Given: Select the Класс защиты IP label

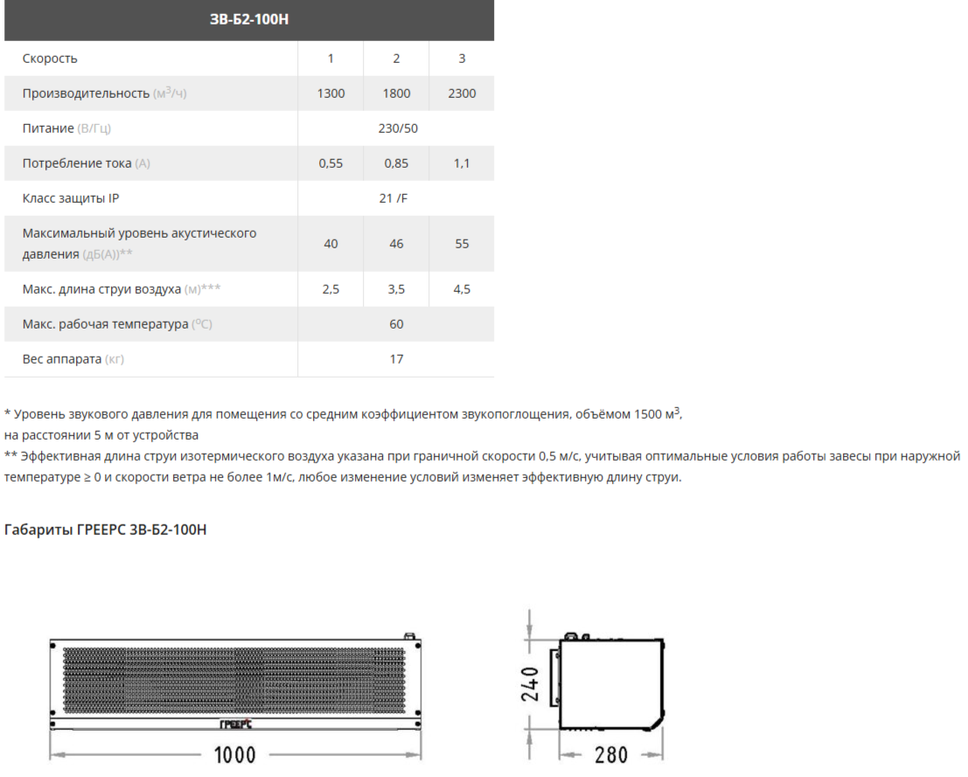Looking at the screenshot, I should coord(71,198).
